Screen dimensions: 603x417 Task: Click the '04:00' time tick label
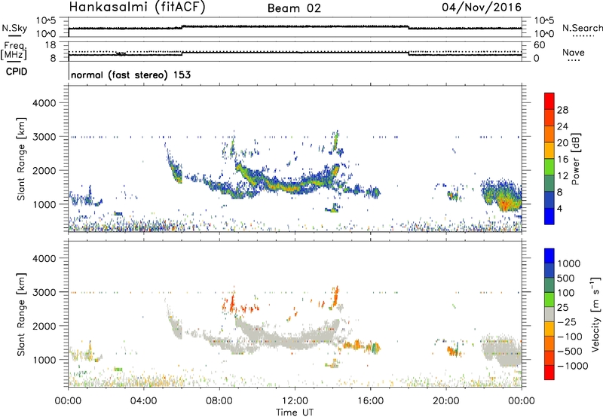point(143,401)
